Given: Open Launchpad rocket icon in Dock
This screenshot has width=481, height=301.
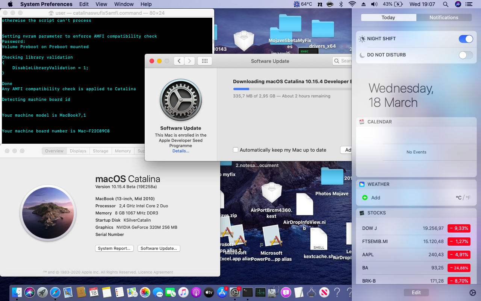Looking at the screenshot, I should [x=42, y=292].
